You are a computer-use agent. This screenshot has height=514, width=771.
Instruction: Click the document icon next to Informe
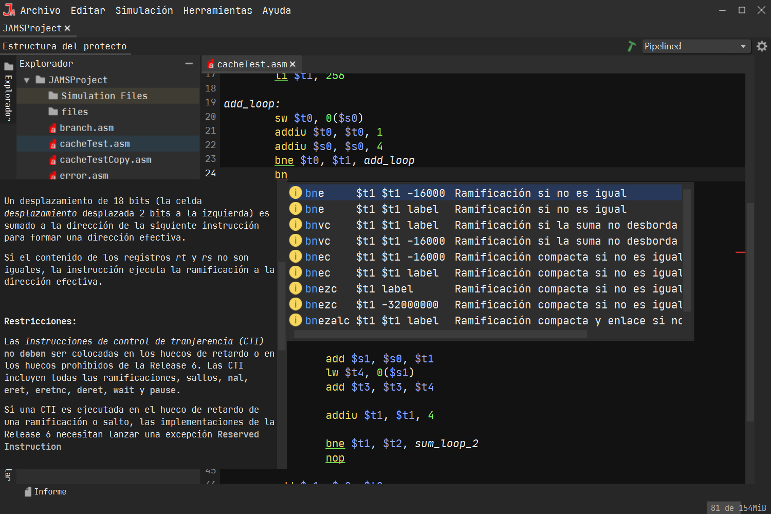tap(28, 491)
